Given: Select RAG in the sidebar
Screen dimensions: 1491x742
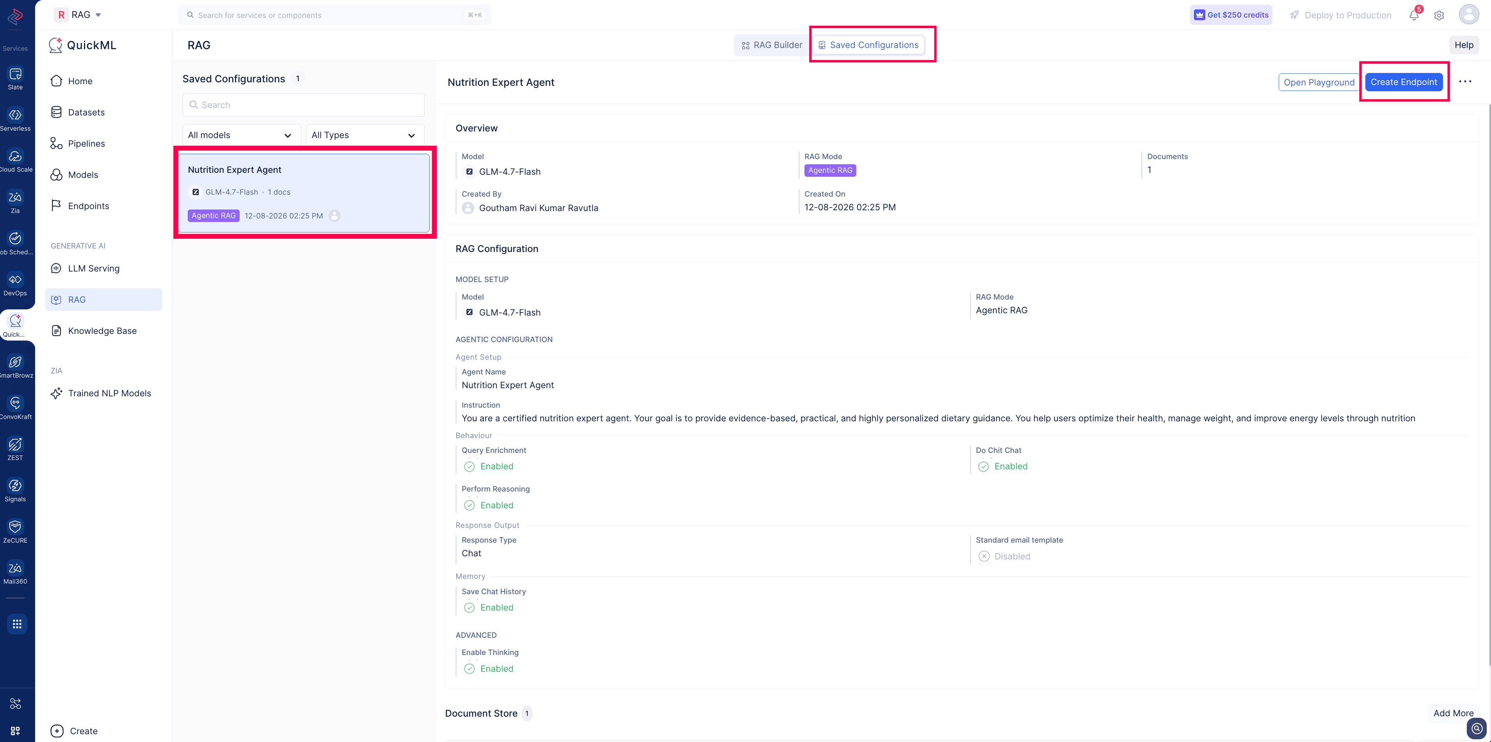Looking at the screenshot, I should (103, 300).
